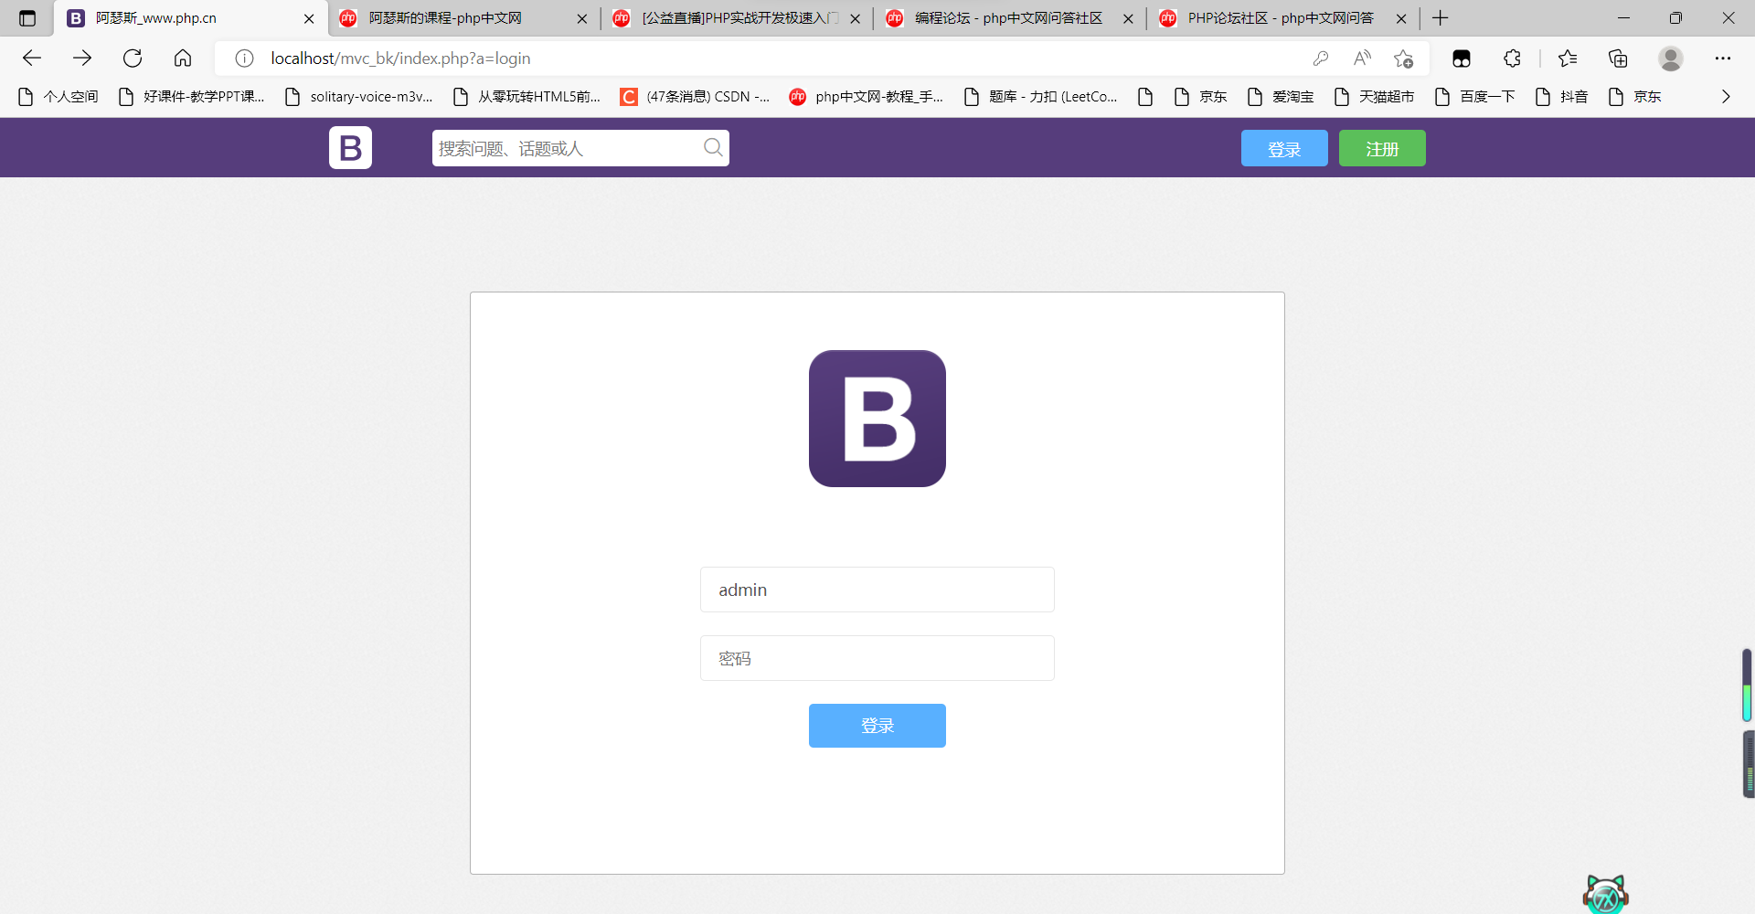Click the header 登录 blue button
This screenshot has height=914, width=1755.
coord(1284,148)
